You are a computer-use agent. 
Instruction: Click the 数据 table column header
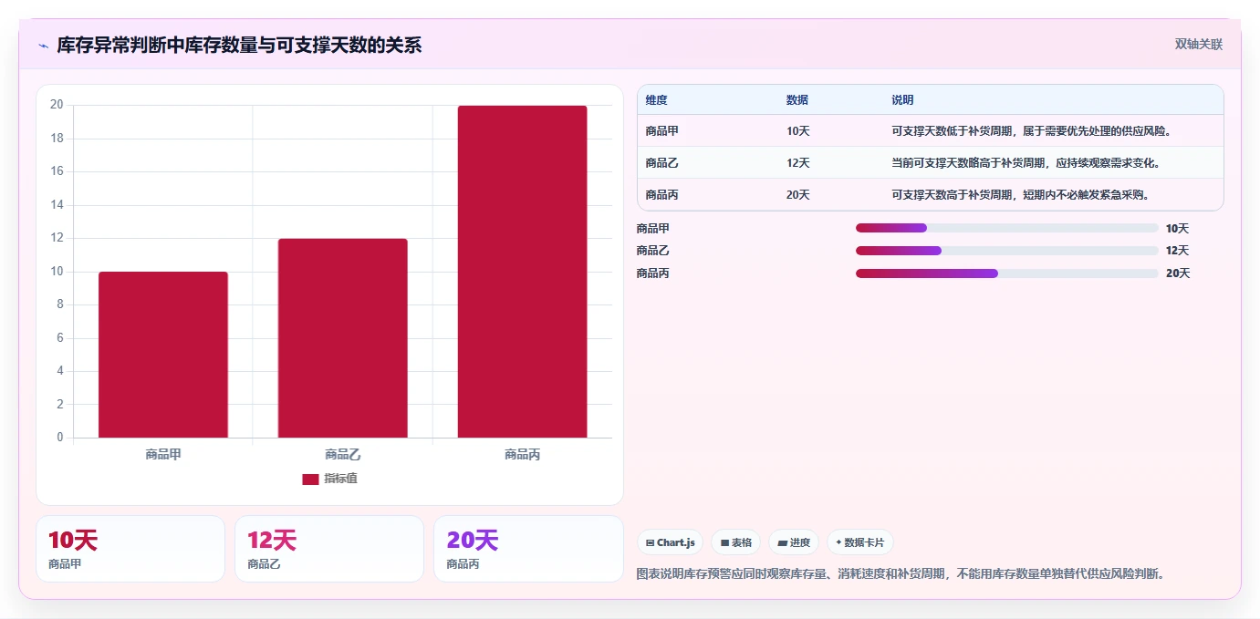[797, 100]
